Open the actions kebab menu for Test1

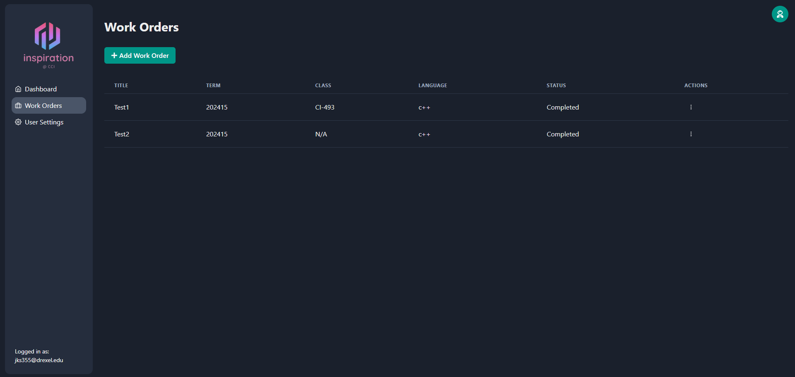[x=691, y=107]
